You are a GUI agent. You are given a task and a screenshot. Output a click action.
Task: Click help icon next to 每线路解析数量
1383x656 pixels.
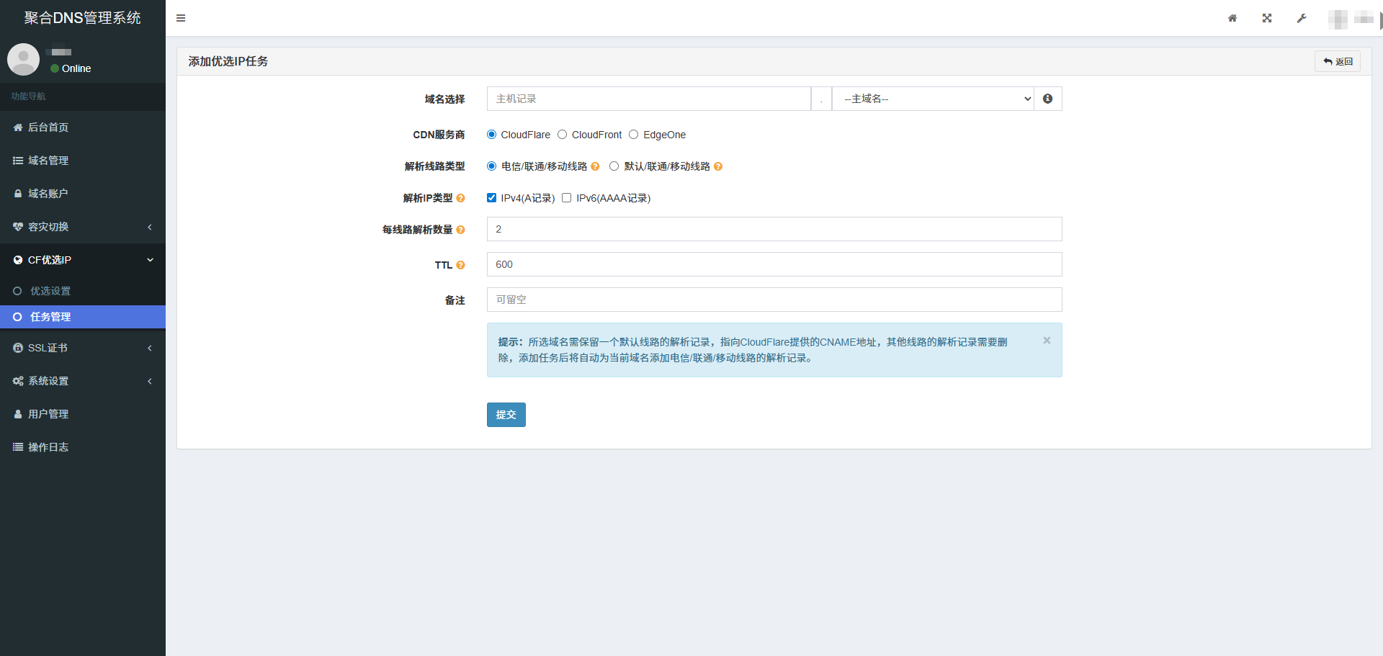[x=461, y=230]
